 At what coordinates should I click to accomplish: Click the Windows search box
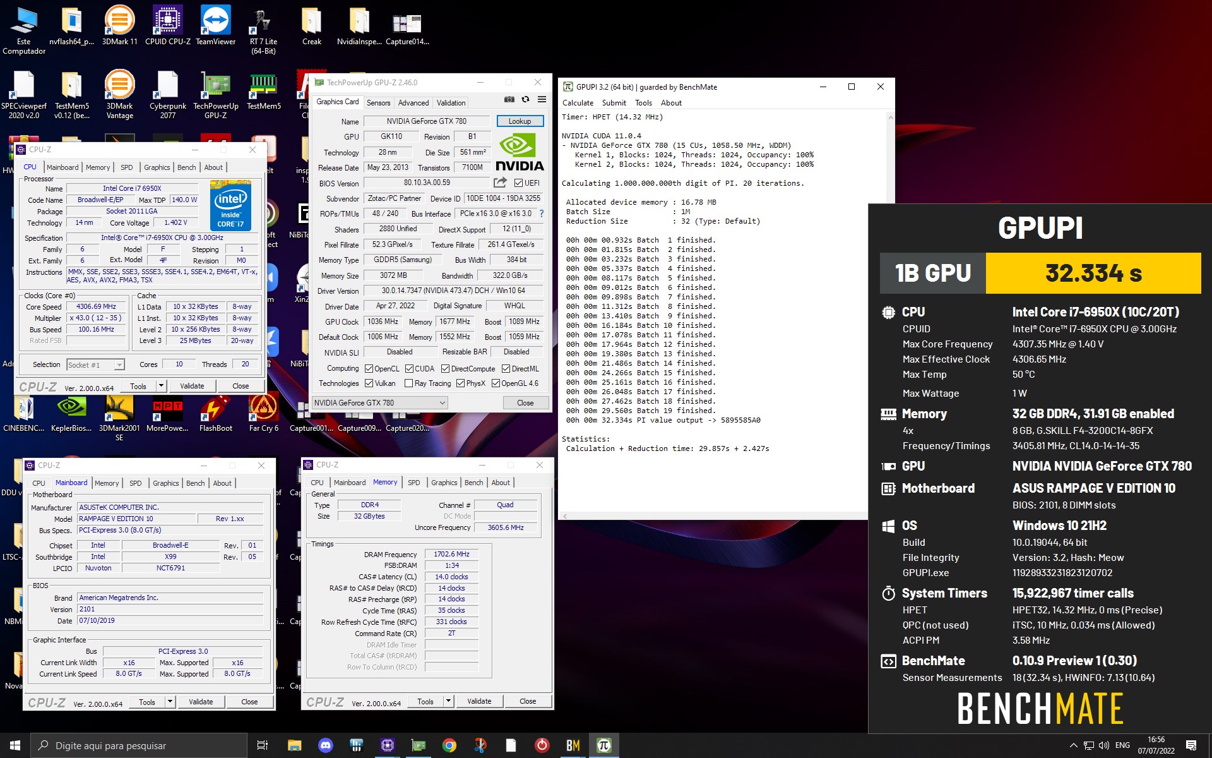click(139, 745)
